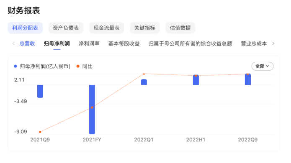Open the 估值数据 tab
291x163 pixels.
(x=180, y=28)
